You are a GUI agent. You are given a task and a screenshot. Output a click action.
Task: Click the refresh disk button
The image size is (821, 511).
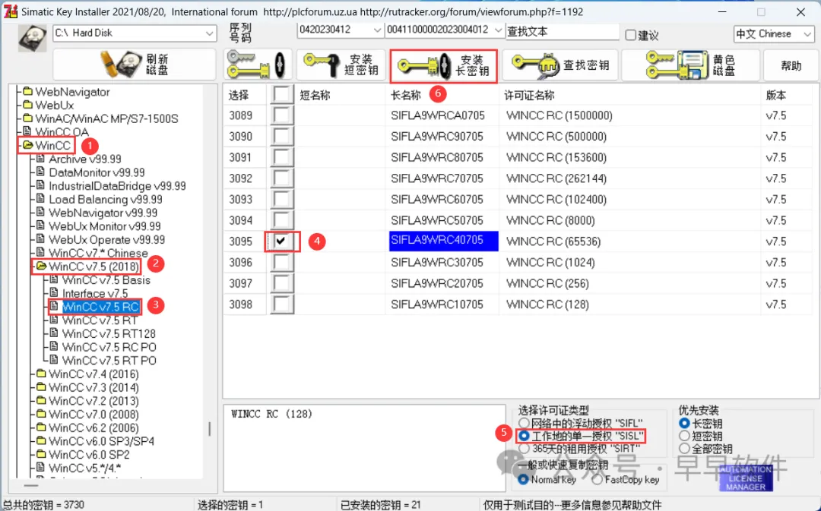tap(134, 65)
